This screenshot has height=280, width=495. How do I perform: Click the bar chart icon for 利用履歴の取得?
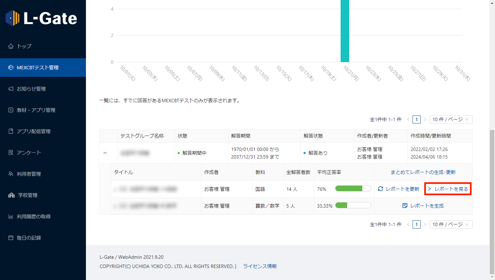pyautogui.click(x=11, y=217)
